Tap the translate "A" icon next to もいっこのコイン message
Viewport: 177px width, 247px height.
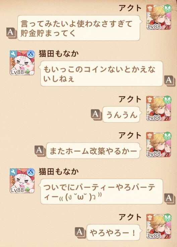[170, 81]
